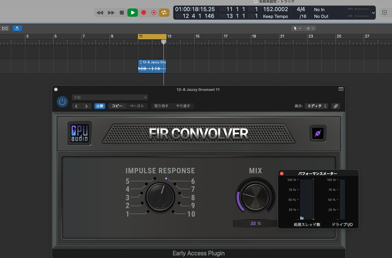Click the No In MIDI indicator

click(x=319, y=10)
